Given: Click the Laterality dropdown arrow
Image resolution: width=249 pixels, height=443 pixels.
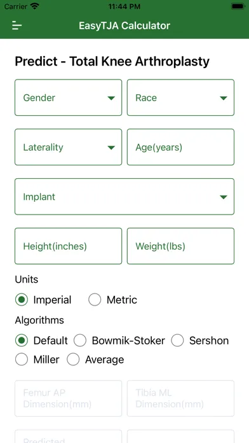Looking at the screenshot, I should point(111,148).
